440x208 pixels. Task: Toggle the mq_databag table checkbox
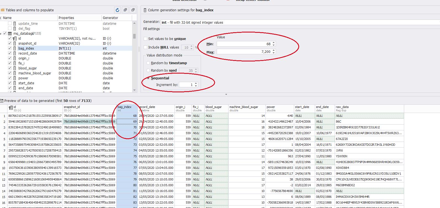click(x=5, y=34)
